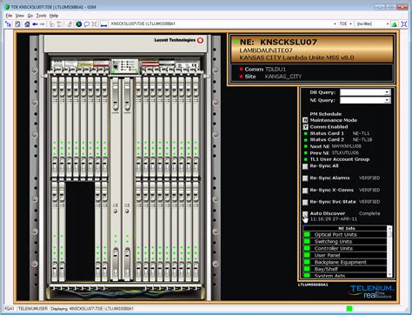
Task: Go back using the blue left arrow
Action: (35, 24)
